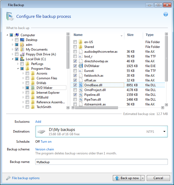
Task: Click the Add exclusions link
Action: [x=38, y=122]
